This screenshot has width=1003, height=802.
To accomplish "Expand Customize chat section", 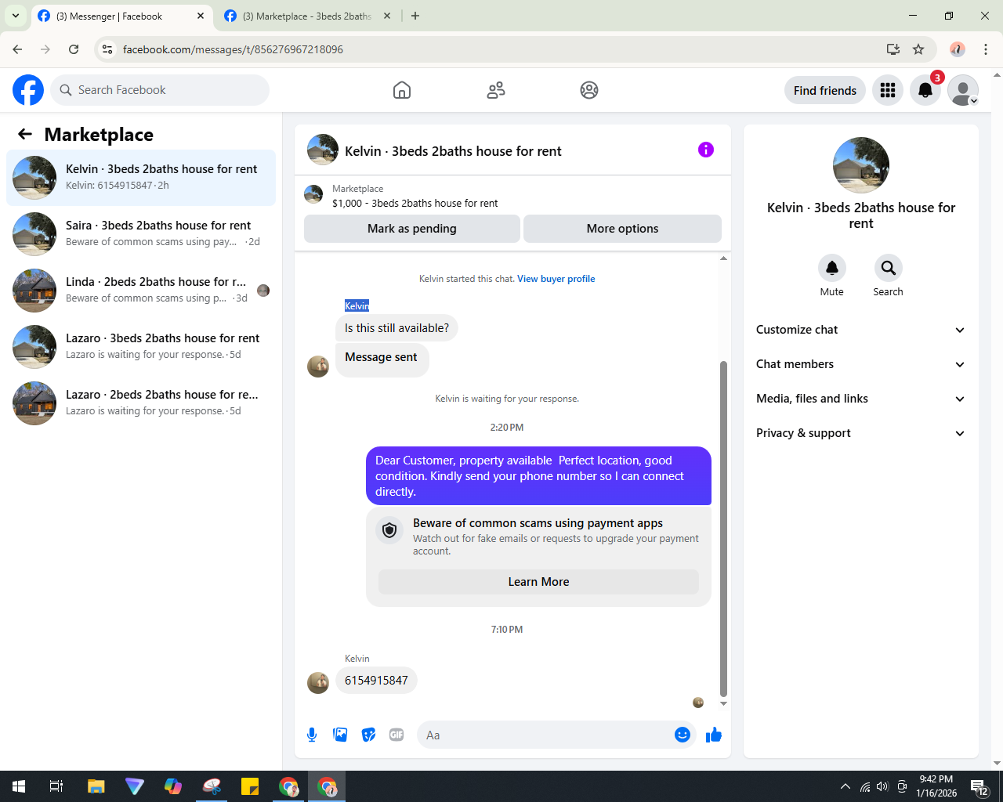I will 861,330.
